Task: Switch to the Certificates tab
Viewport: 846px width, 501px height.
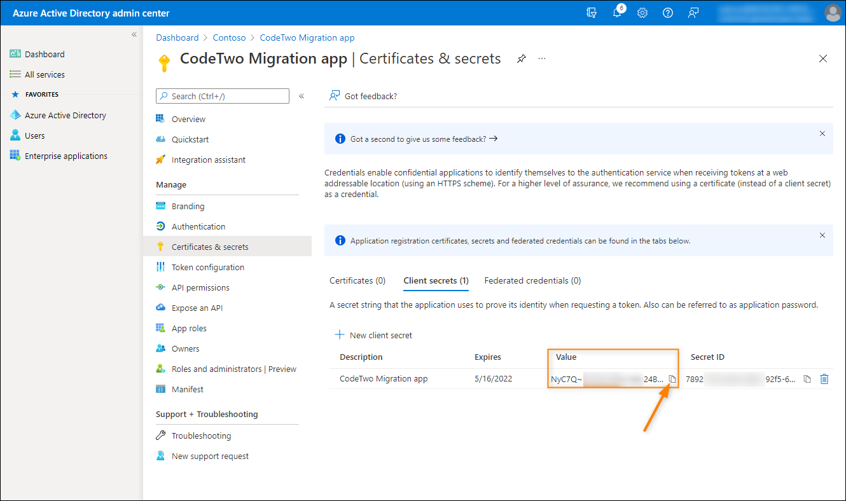Action: (x=357, y=280)
